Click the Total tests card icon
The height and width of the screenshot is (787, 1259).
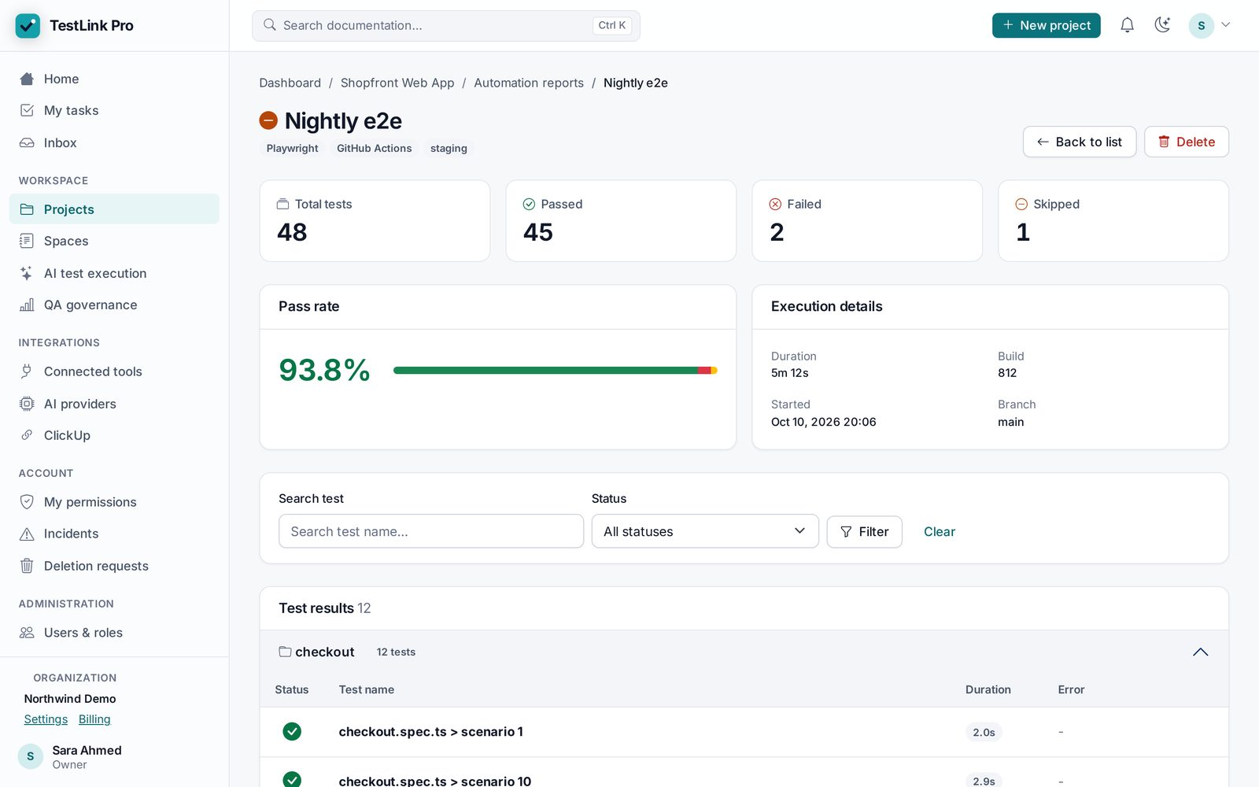tap(282, 204)
